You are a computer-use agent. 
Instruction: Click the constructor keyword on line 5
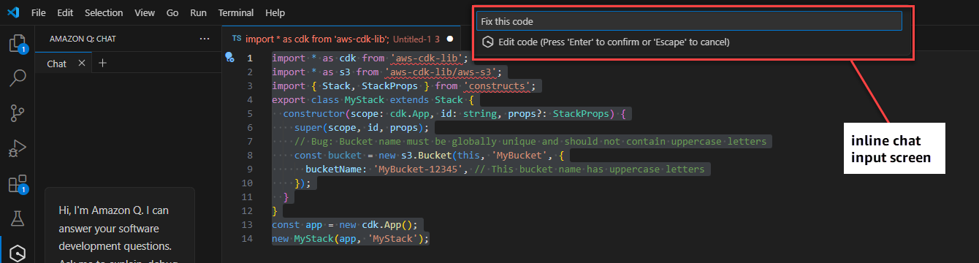click(314, 113)
